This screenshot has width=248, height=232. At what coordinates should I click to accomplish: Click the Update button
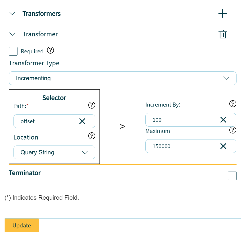22,225
